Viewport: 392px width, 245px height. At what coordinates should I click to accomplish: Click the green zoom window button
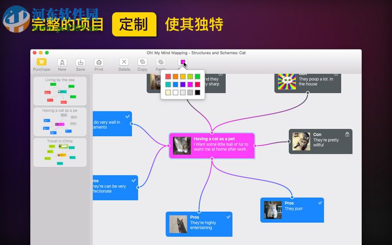[x=47, y=53]
